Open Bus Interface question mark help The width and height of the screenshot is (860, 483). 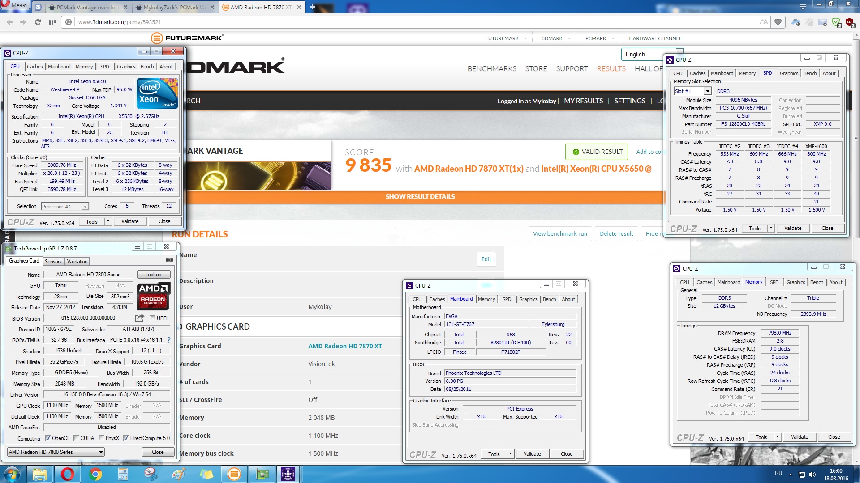[169, 340]
